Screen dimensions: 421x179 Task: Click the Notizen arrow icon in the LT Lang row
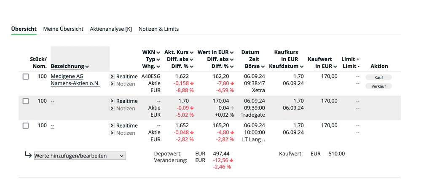pyautogui.click(x=112, y=133)
